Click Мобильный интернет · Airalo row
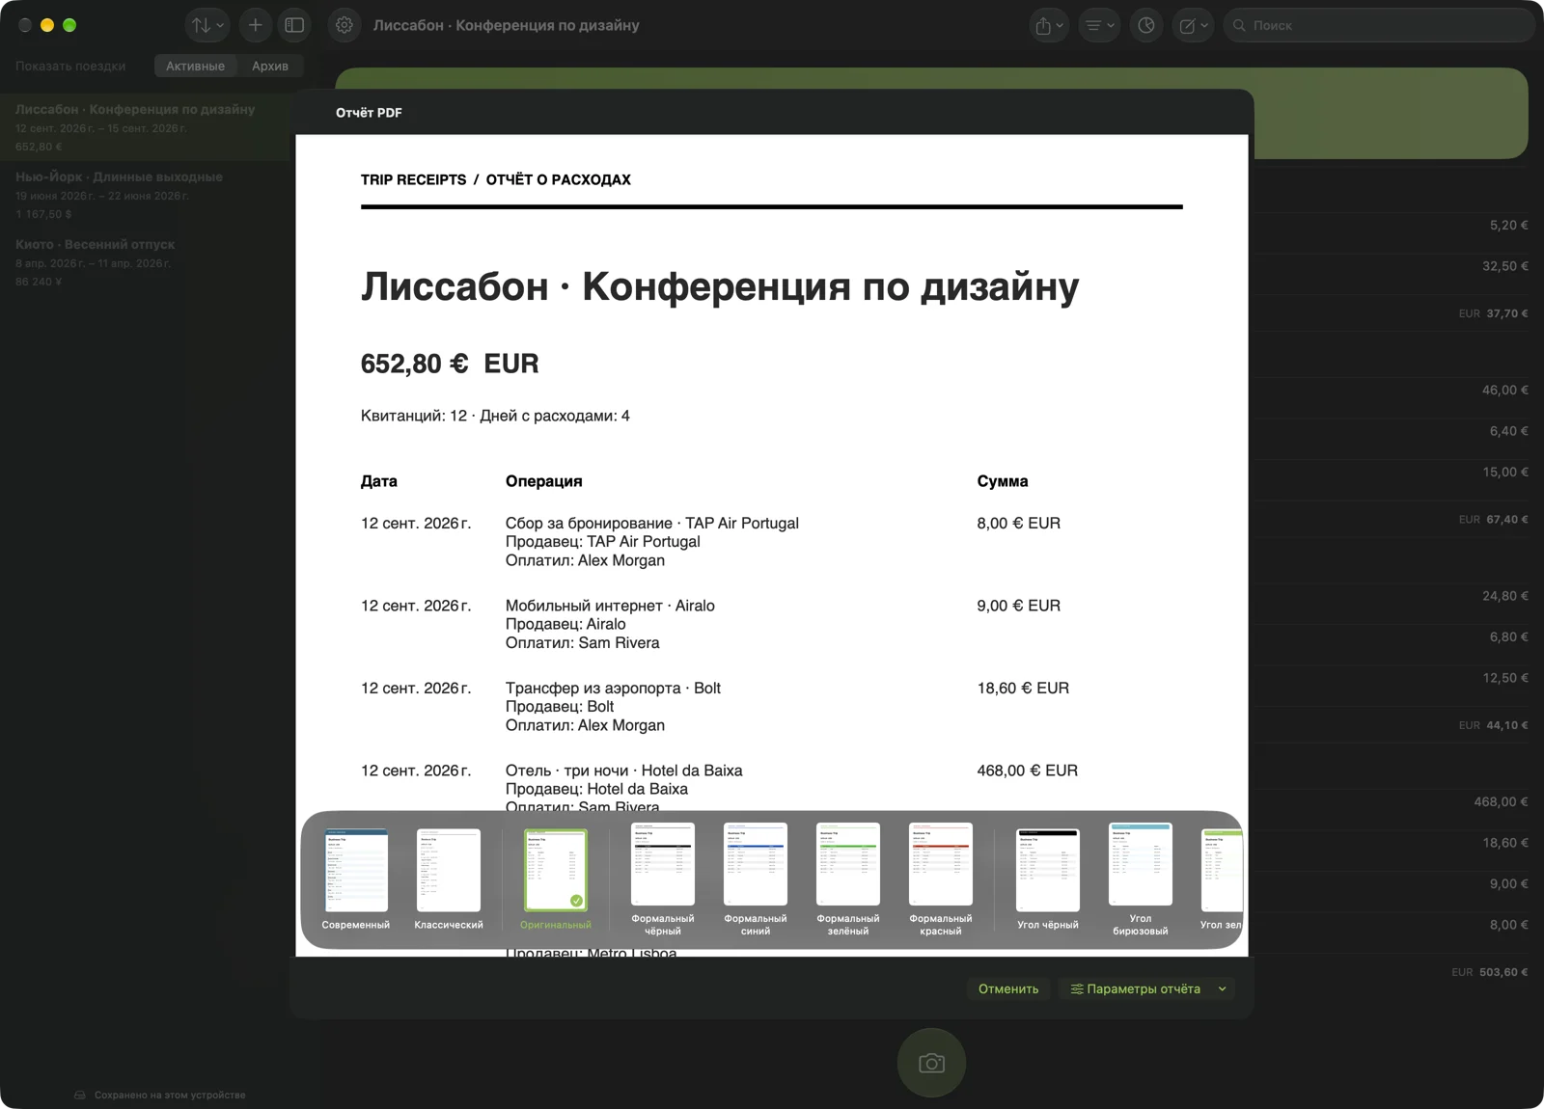The image size is (1544, 1109). (771, 624)
